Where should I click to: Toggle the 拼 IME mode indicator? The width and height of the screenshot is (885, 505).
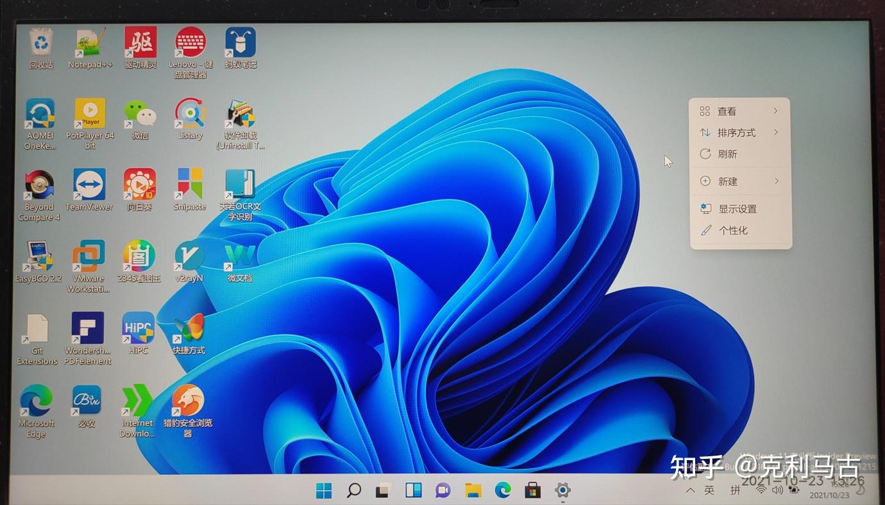[736, 490]
